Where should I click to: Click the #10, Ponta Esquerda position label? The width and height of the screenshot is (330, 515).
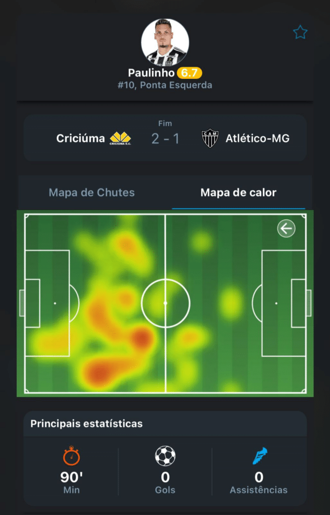[165, 85]
